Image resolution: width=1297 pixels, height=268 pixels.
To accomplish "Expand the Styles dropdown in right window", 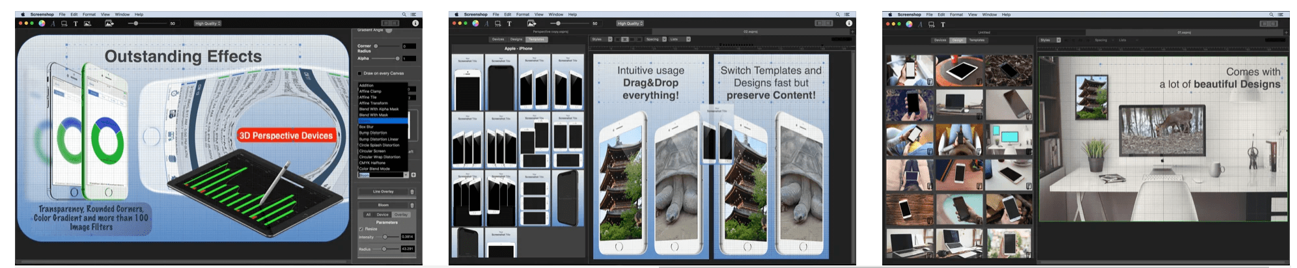I will coord(1050,40).
